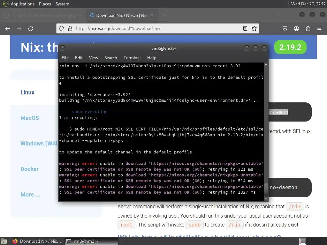The height and width of the screenshot is (245, 327).
Task: Open the terminal Search menu
Action: pyautogui.click(x=110, y=58)
